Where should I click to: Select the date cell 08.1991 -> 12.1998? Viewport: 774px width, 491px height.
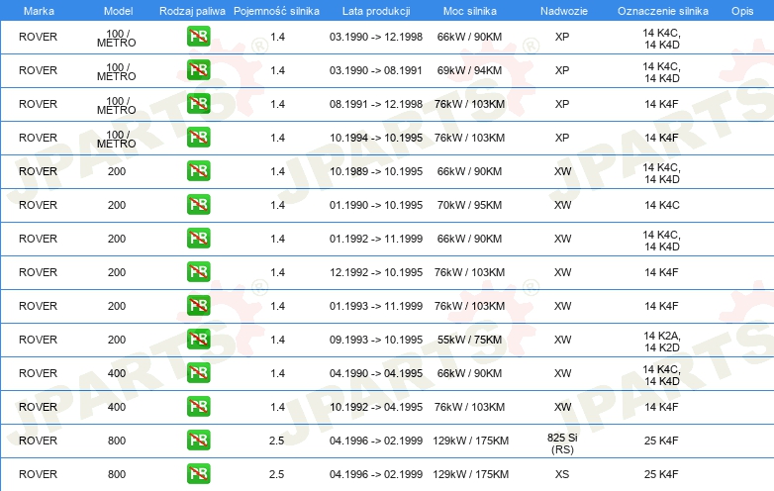point(376,104)
